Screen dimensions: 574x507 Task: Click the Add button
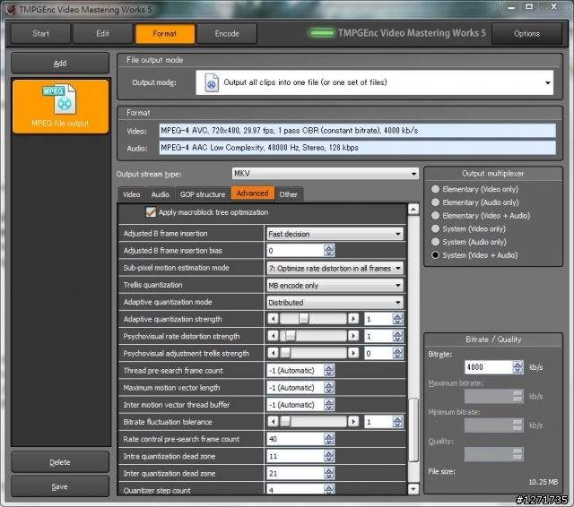tap(60, 64)
